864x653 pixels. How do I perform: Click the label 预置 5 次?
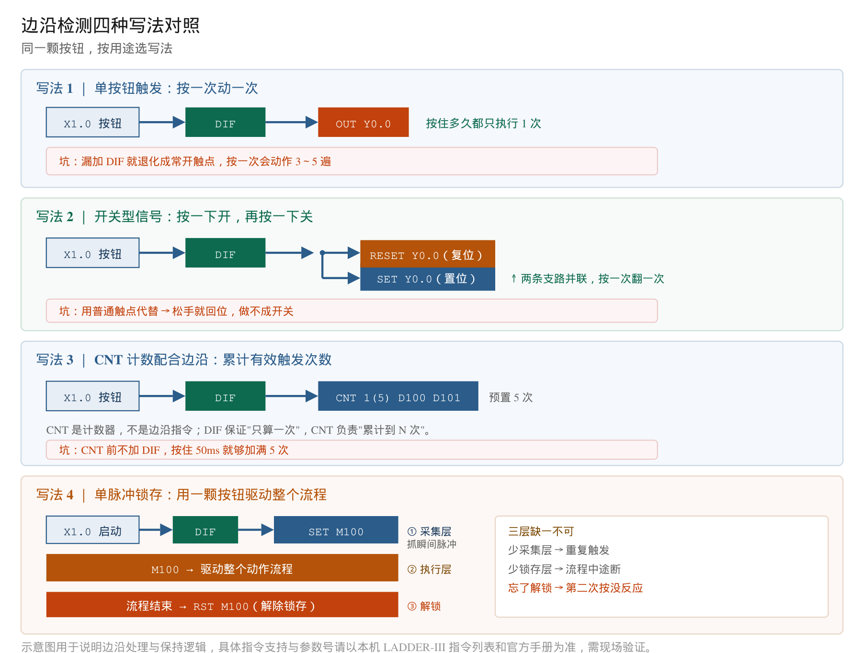click(511, 397)
